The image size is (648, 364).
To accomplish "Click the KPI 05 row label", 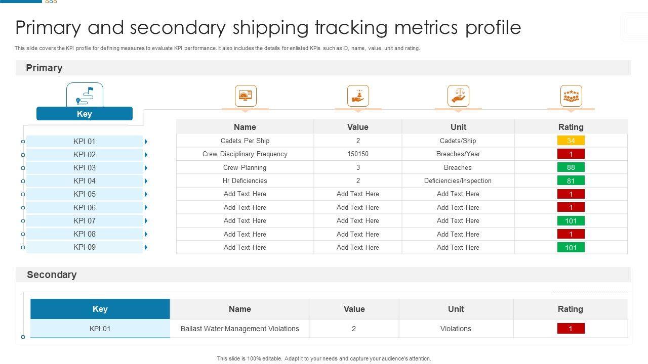I will [x=85, y=194].
